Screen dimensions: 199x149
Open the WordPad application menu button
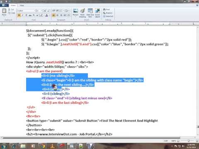click(4, 5)
